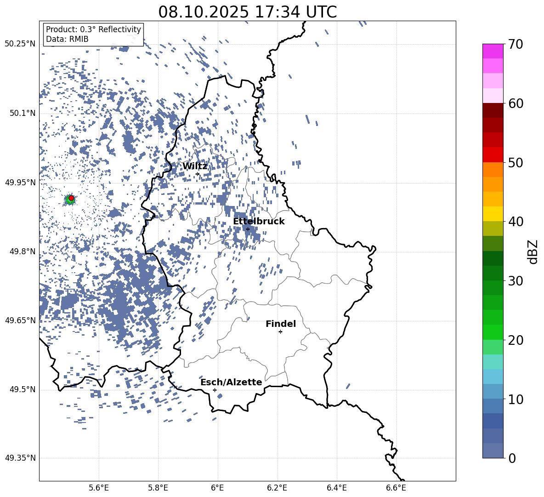The image size is (544, 497).
Task: Click the 49.8°N latitude label
Action: tap(22, 251)
